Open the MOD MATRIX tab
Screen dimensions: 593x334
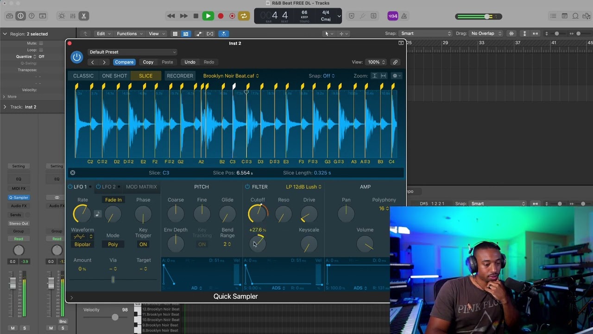click(141, 186)
